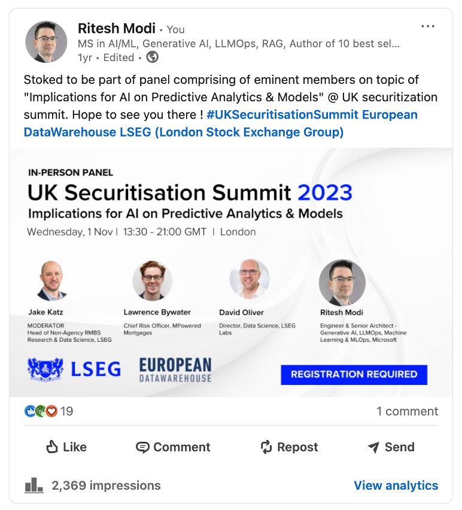This screenshot has height=510, width=462.
Task: Open View analytics for the post
Action: pyautogui.click(x=396, y=485)
